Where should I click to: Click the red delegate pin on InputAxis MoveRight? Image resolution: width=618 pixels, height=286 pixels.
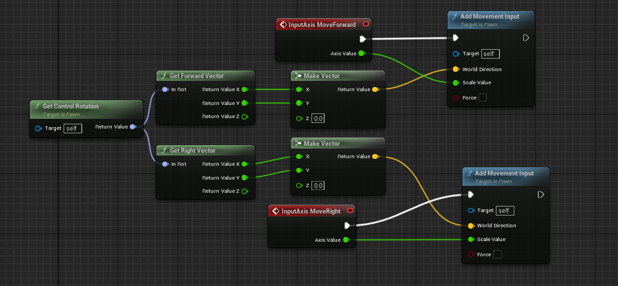click(x=349, y=211)
